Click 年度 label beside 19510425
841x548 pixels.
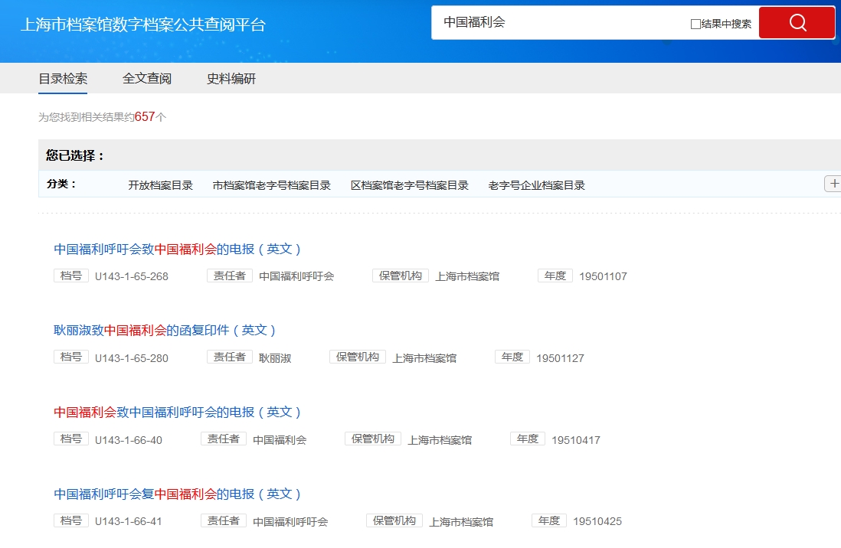[549, 520]
